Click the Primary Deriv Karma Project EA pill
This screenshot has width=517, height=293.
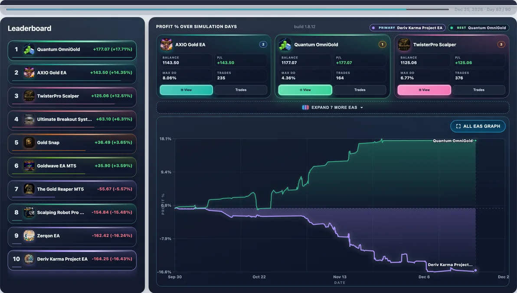[408, 28]
